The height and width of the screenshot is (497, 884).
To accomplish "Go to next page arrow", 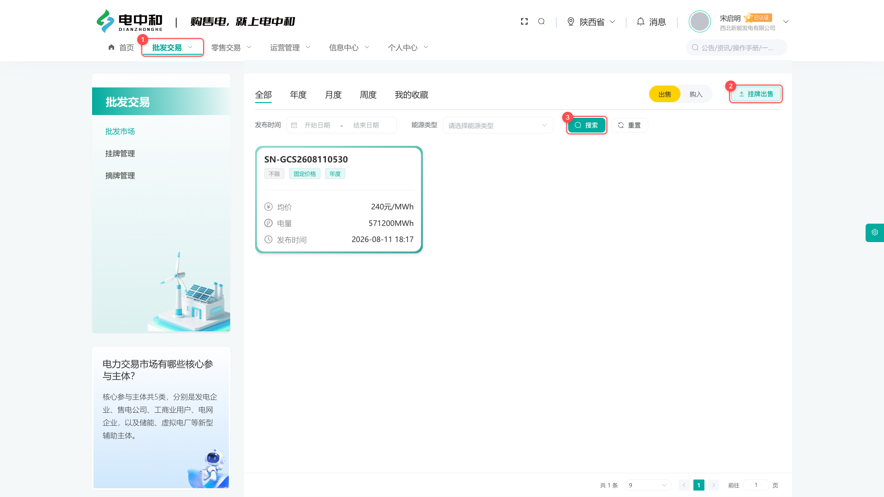I will click(714, 485).
